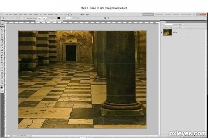Screen dimensions: 208x138
Task: Click the foreground color swatch
Action: coord(2,87)
